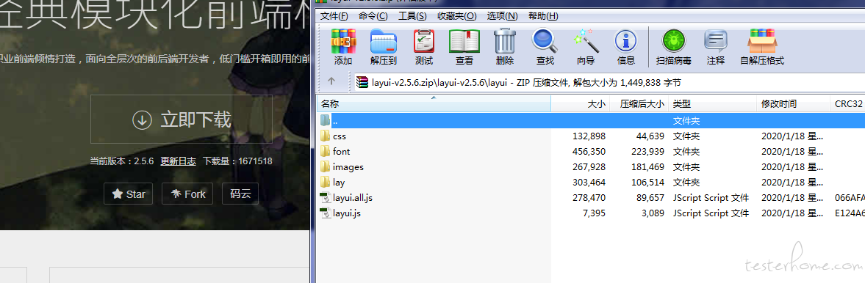Click packed size 181,469 of images
Viewport: 865px width, 283px height.
647,167
